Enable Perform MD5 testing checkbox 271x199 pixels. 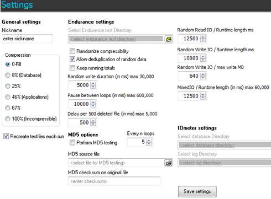click(72, 142)
